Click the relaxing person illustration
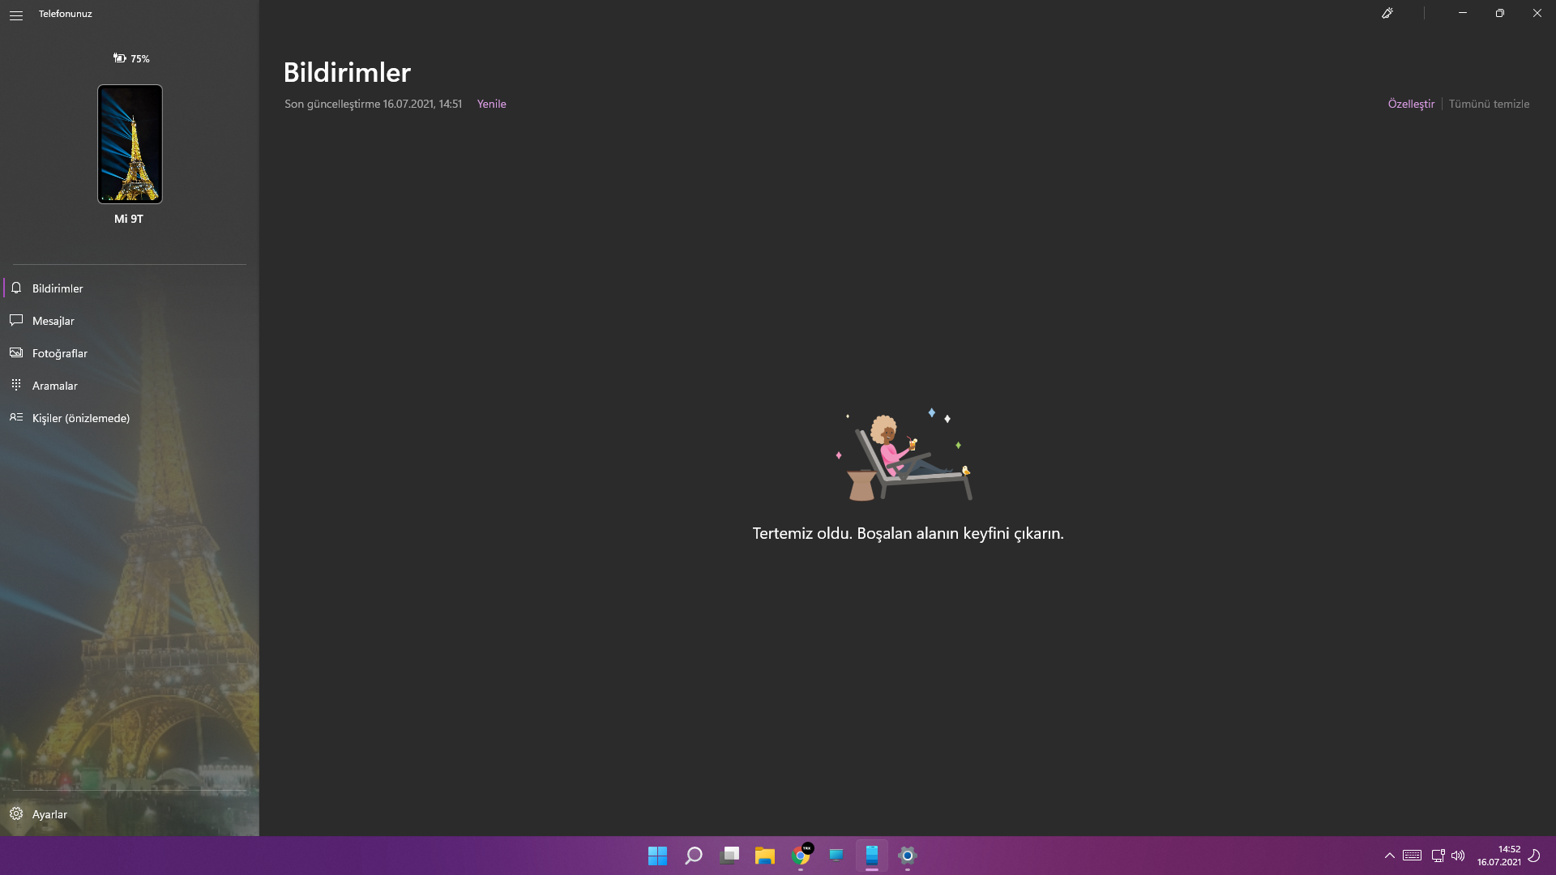This screenshot has height=875, width=1556. click(906, 455)
